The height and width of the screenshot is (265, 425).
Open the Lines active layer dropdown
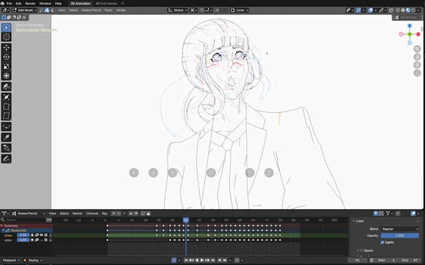239,10
